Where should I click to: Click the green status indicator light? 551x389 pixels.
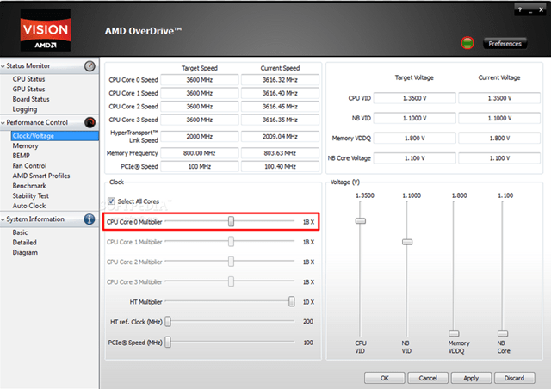467,43
